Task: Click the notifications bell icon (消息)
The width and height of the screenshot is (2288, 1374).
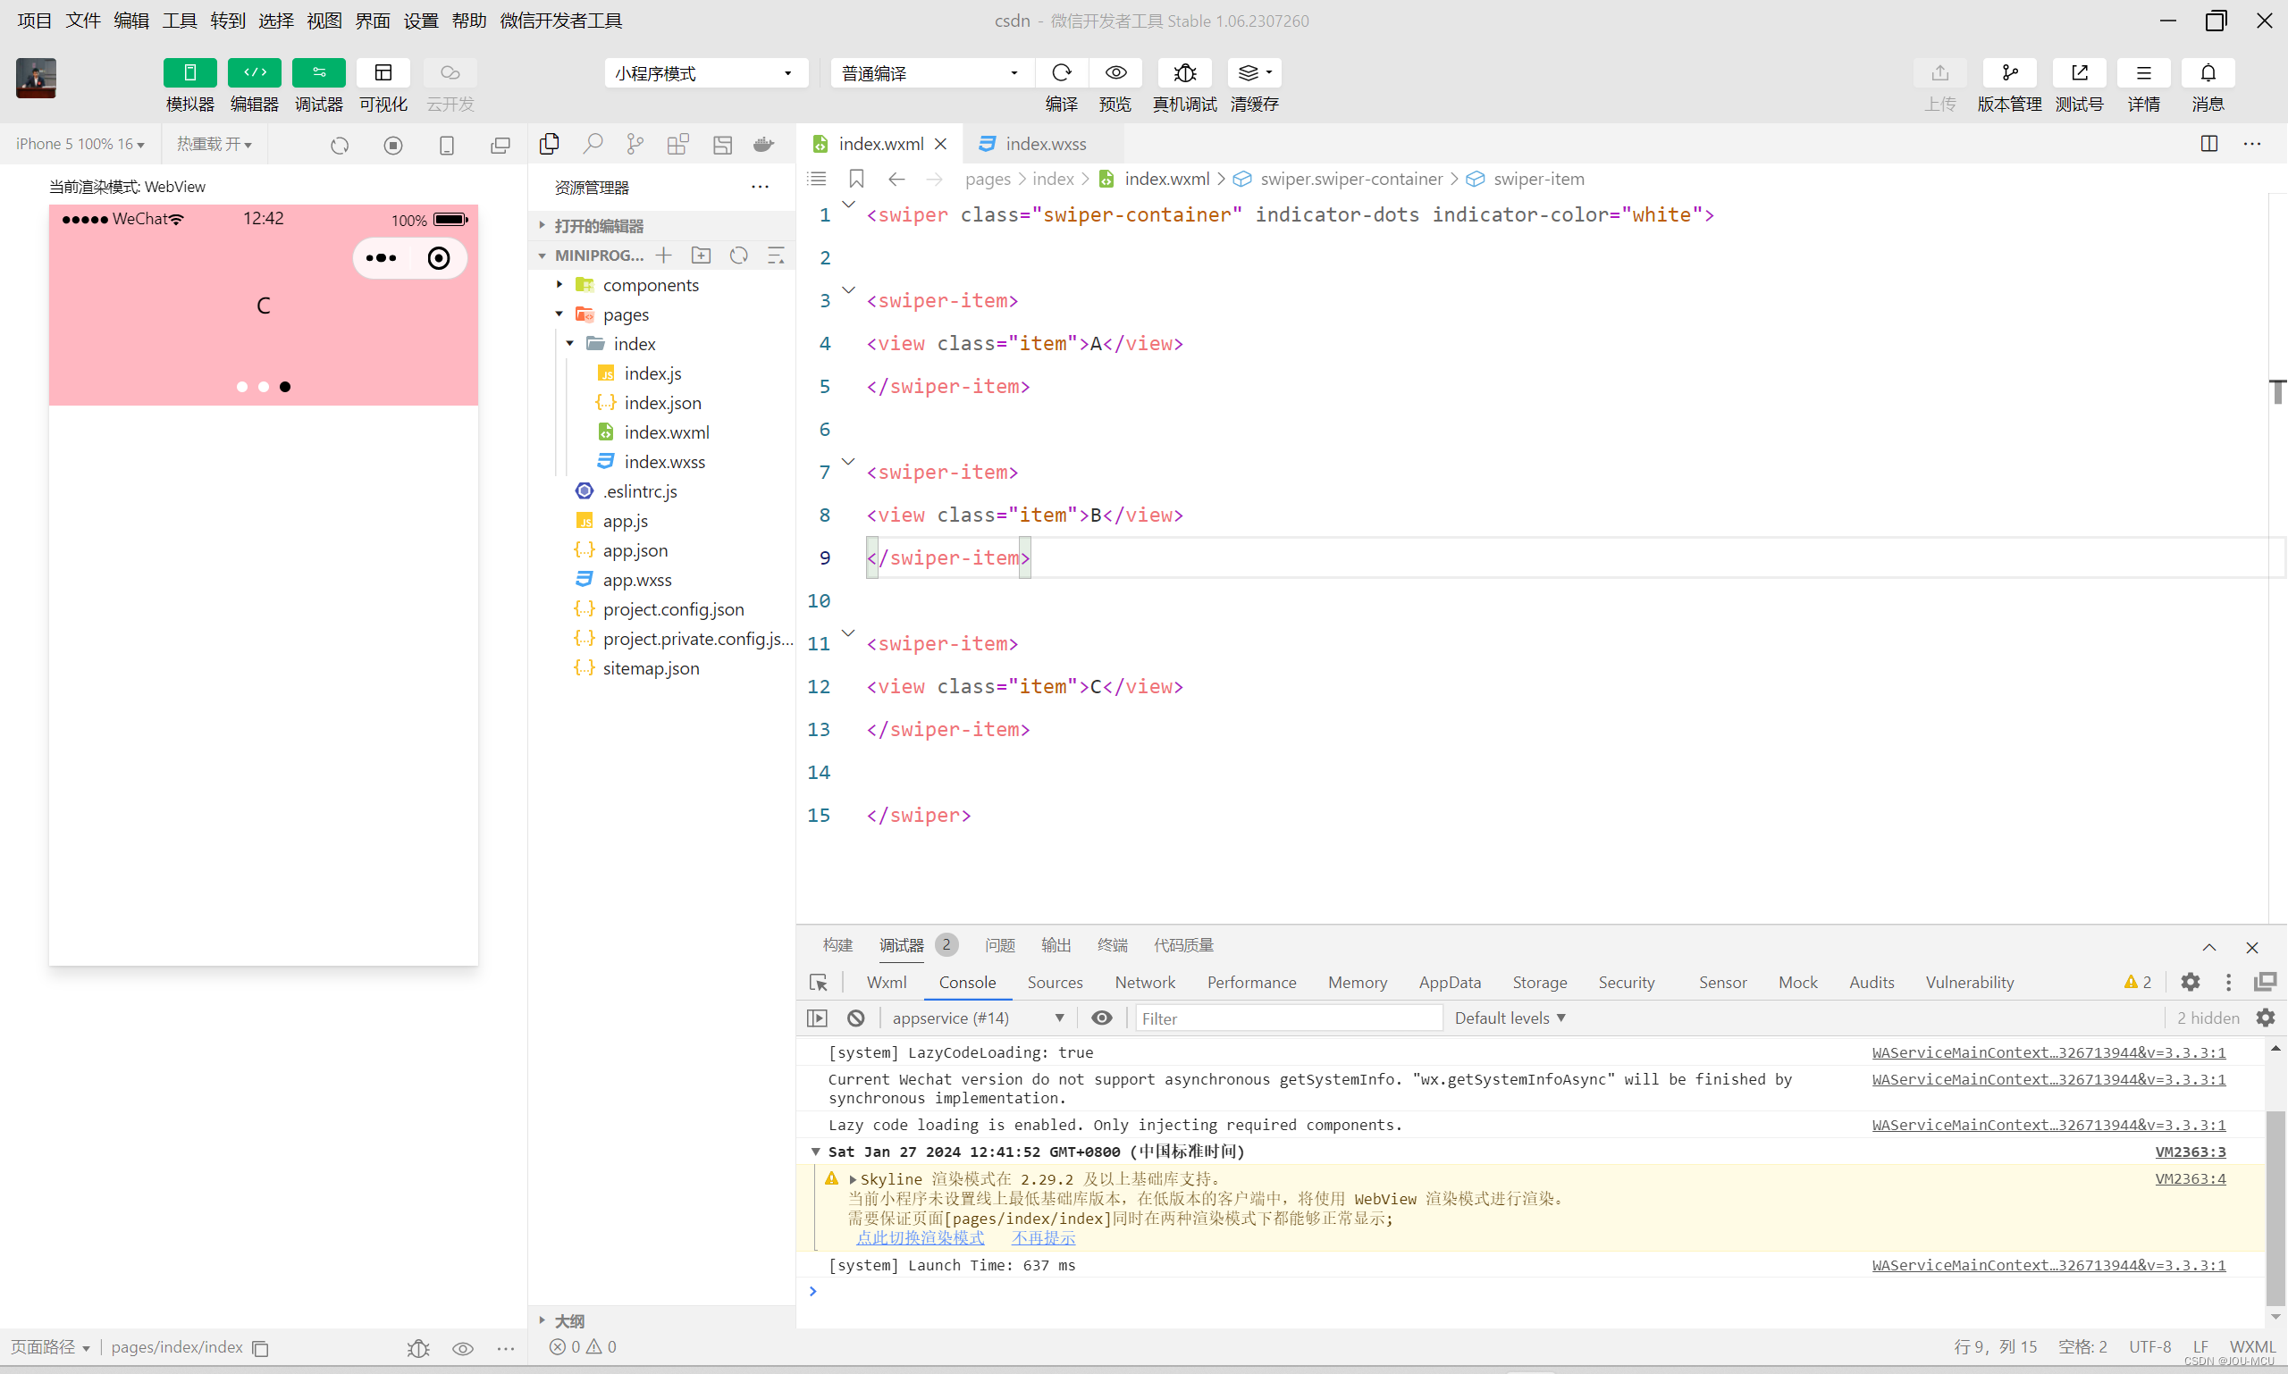Action: pos(2208,72)
